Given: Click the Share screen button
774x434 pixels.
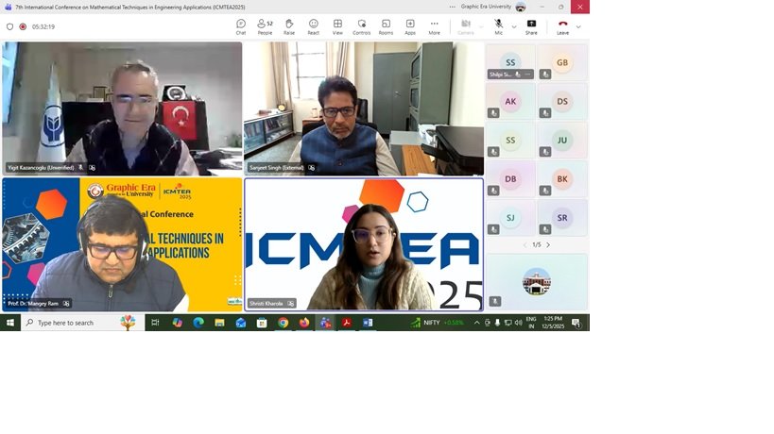Looking at the screenshot, I should (x=531, y=26).
